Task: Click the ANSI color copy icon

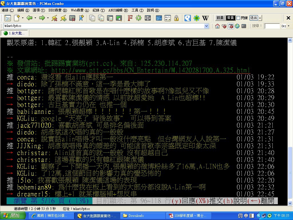Action: coord(101,18)
